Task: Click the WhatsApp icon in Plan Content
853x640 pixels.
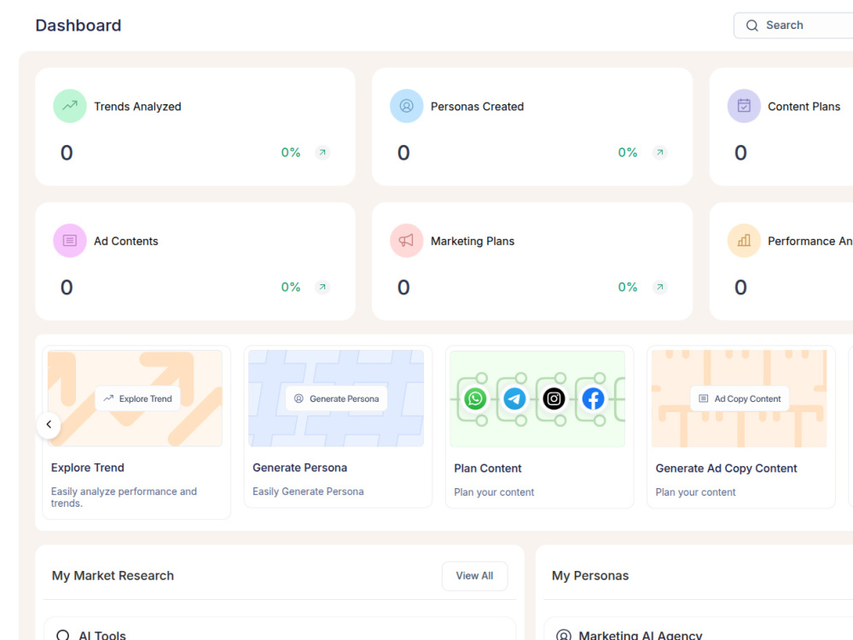Action: tap(475, 399)
